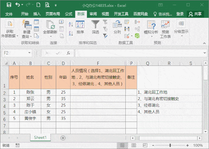Toggle the 筛选 filter funnel button
This screenshot has width=209, height=149.
95,27
